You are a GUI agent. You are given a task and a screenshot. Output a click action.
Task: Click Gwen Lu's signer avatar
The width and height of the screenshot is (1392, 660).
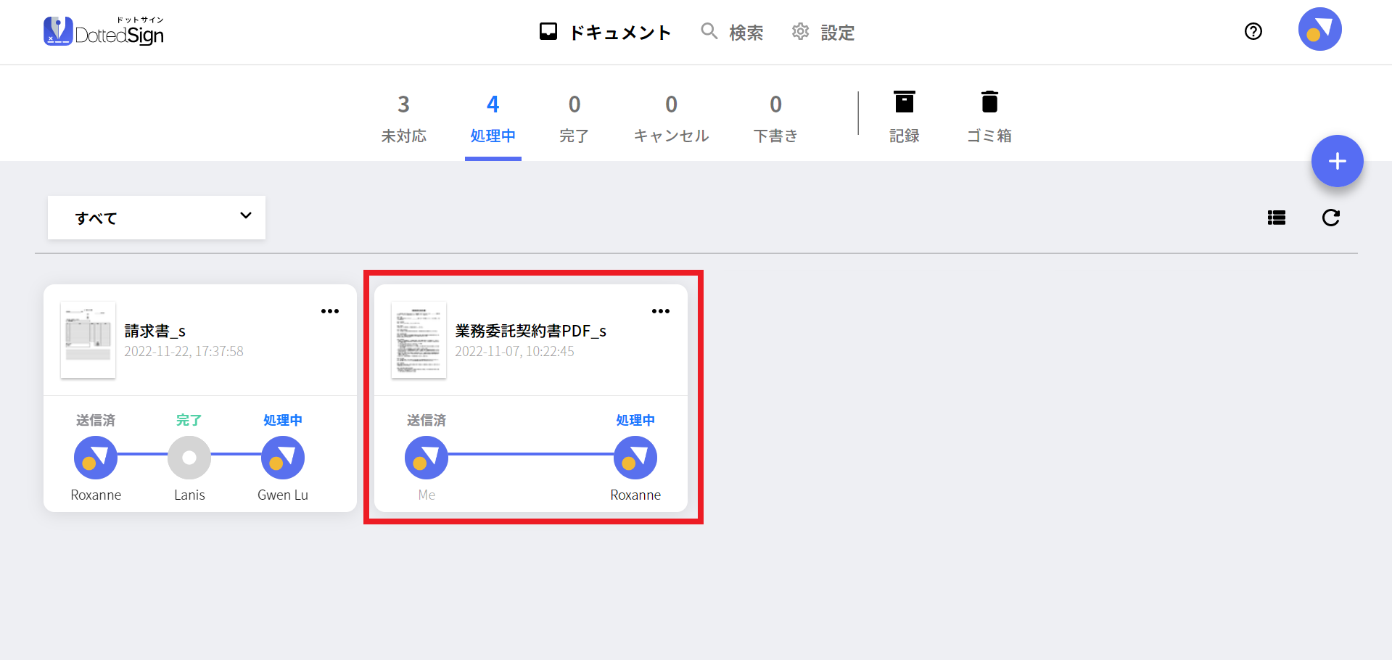(x=283, y=458)
